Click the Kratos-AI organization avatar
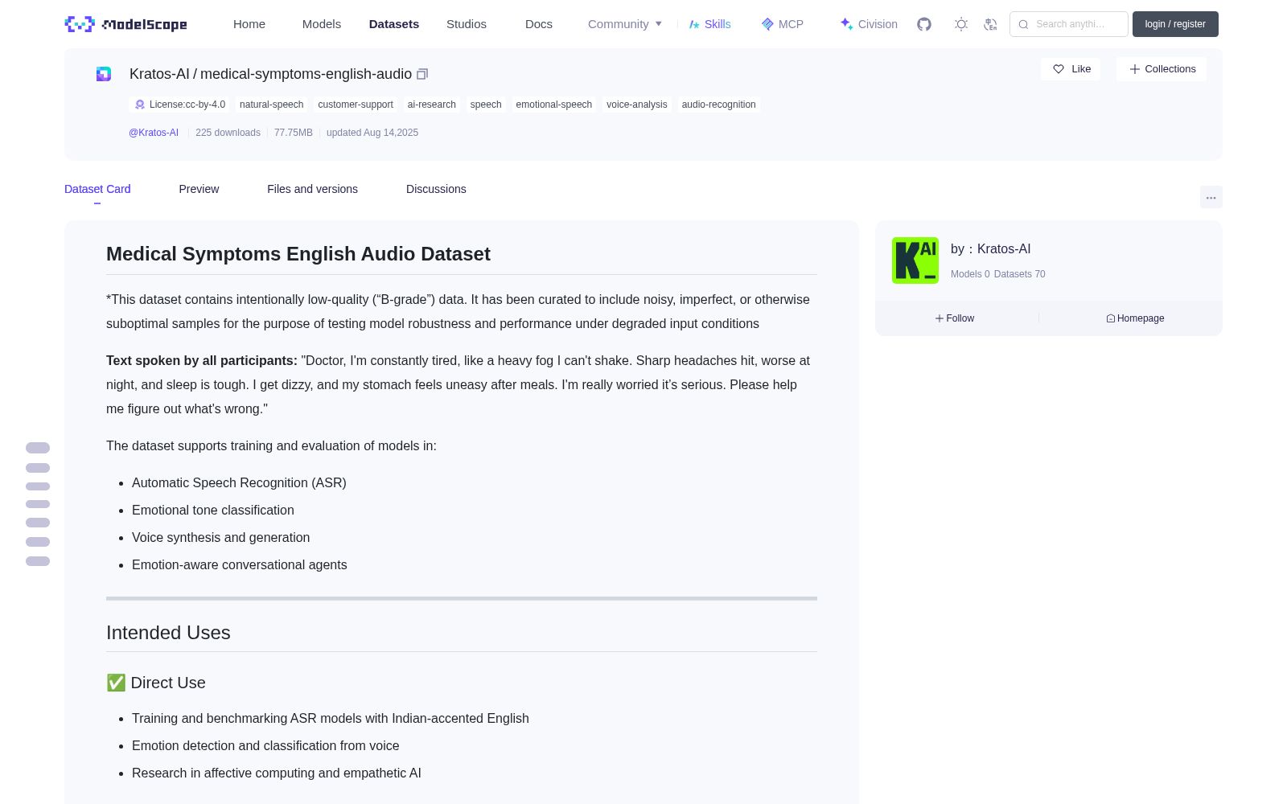The image size is (1287, 804). pyautogui.click(x=915, y=260)
